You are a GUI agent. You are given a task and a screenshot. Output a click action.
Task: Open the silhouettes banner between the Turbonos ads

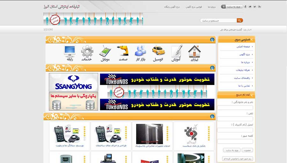pyautogui.click(x=157, y=92)
